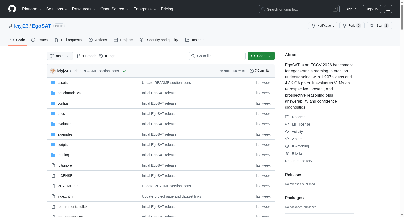Click the docs folder icon
This screenshot has width=404, height=217.
[x=53, y=114]
